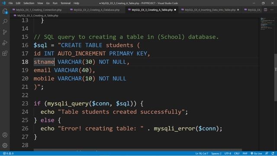The height and width of the screenshot is (156, 277).
Task: Show errors and warnings in status bar
Action: point(8,153)
